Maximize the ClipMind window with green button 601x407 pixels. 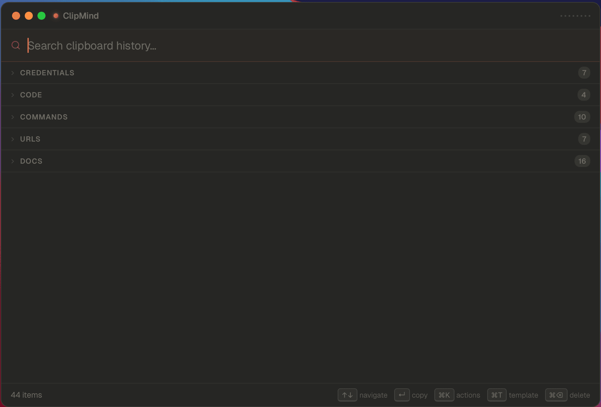(x=41, y=16)
